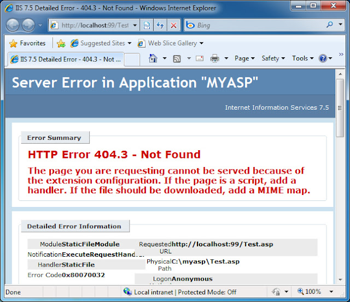Click the ExecuteRequestHandler notification value
350x302 pixels.
tap(102, 254)
